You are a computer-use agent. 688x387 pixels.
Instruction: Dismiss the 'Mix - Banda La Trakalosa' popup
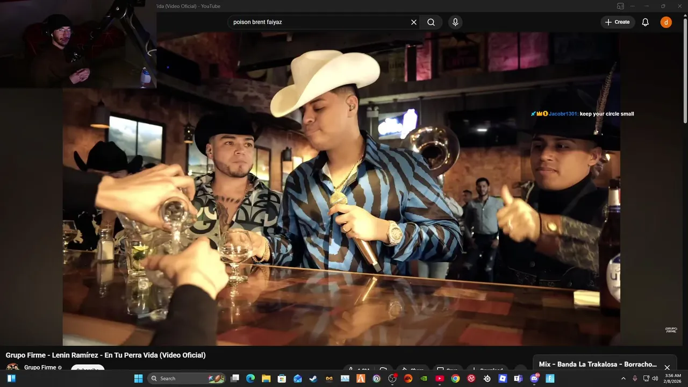pyautogui.click(x=667, y=368)
